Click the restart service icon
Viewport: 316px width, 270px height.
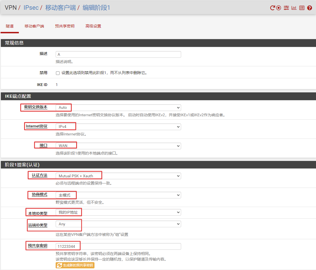pos(273,8)
